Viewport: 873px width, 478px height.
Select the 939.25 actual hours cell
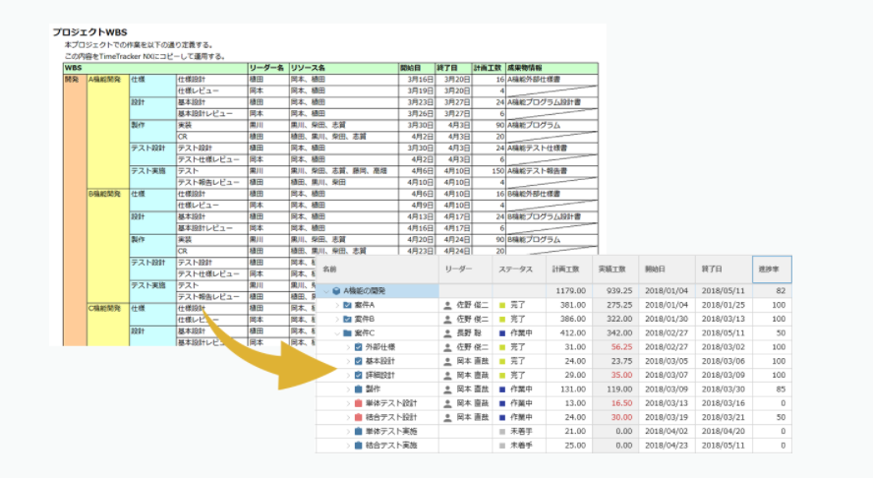click(x=615, y=291)
